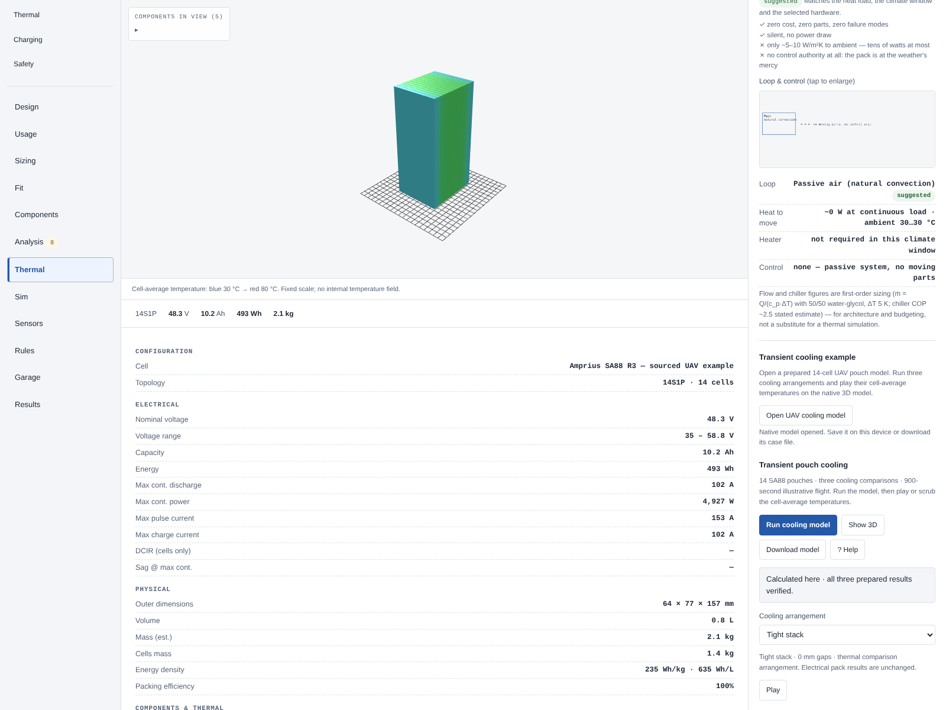Open the ? Help button
The image size is (946, 710).
pos(847,550)
